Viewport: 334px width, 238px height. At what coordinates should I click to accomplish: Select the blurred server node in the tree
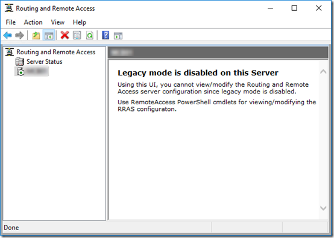coord(32,71)
